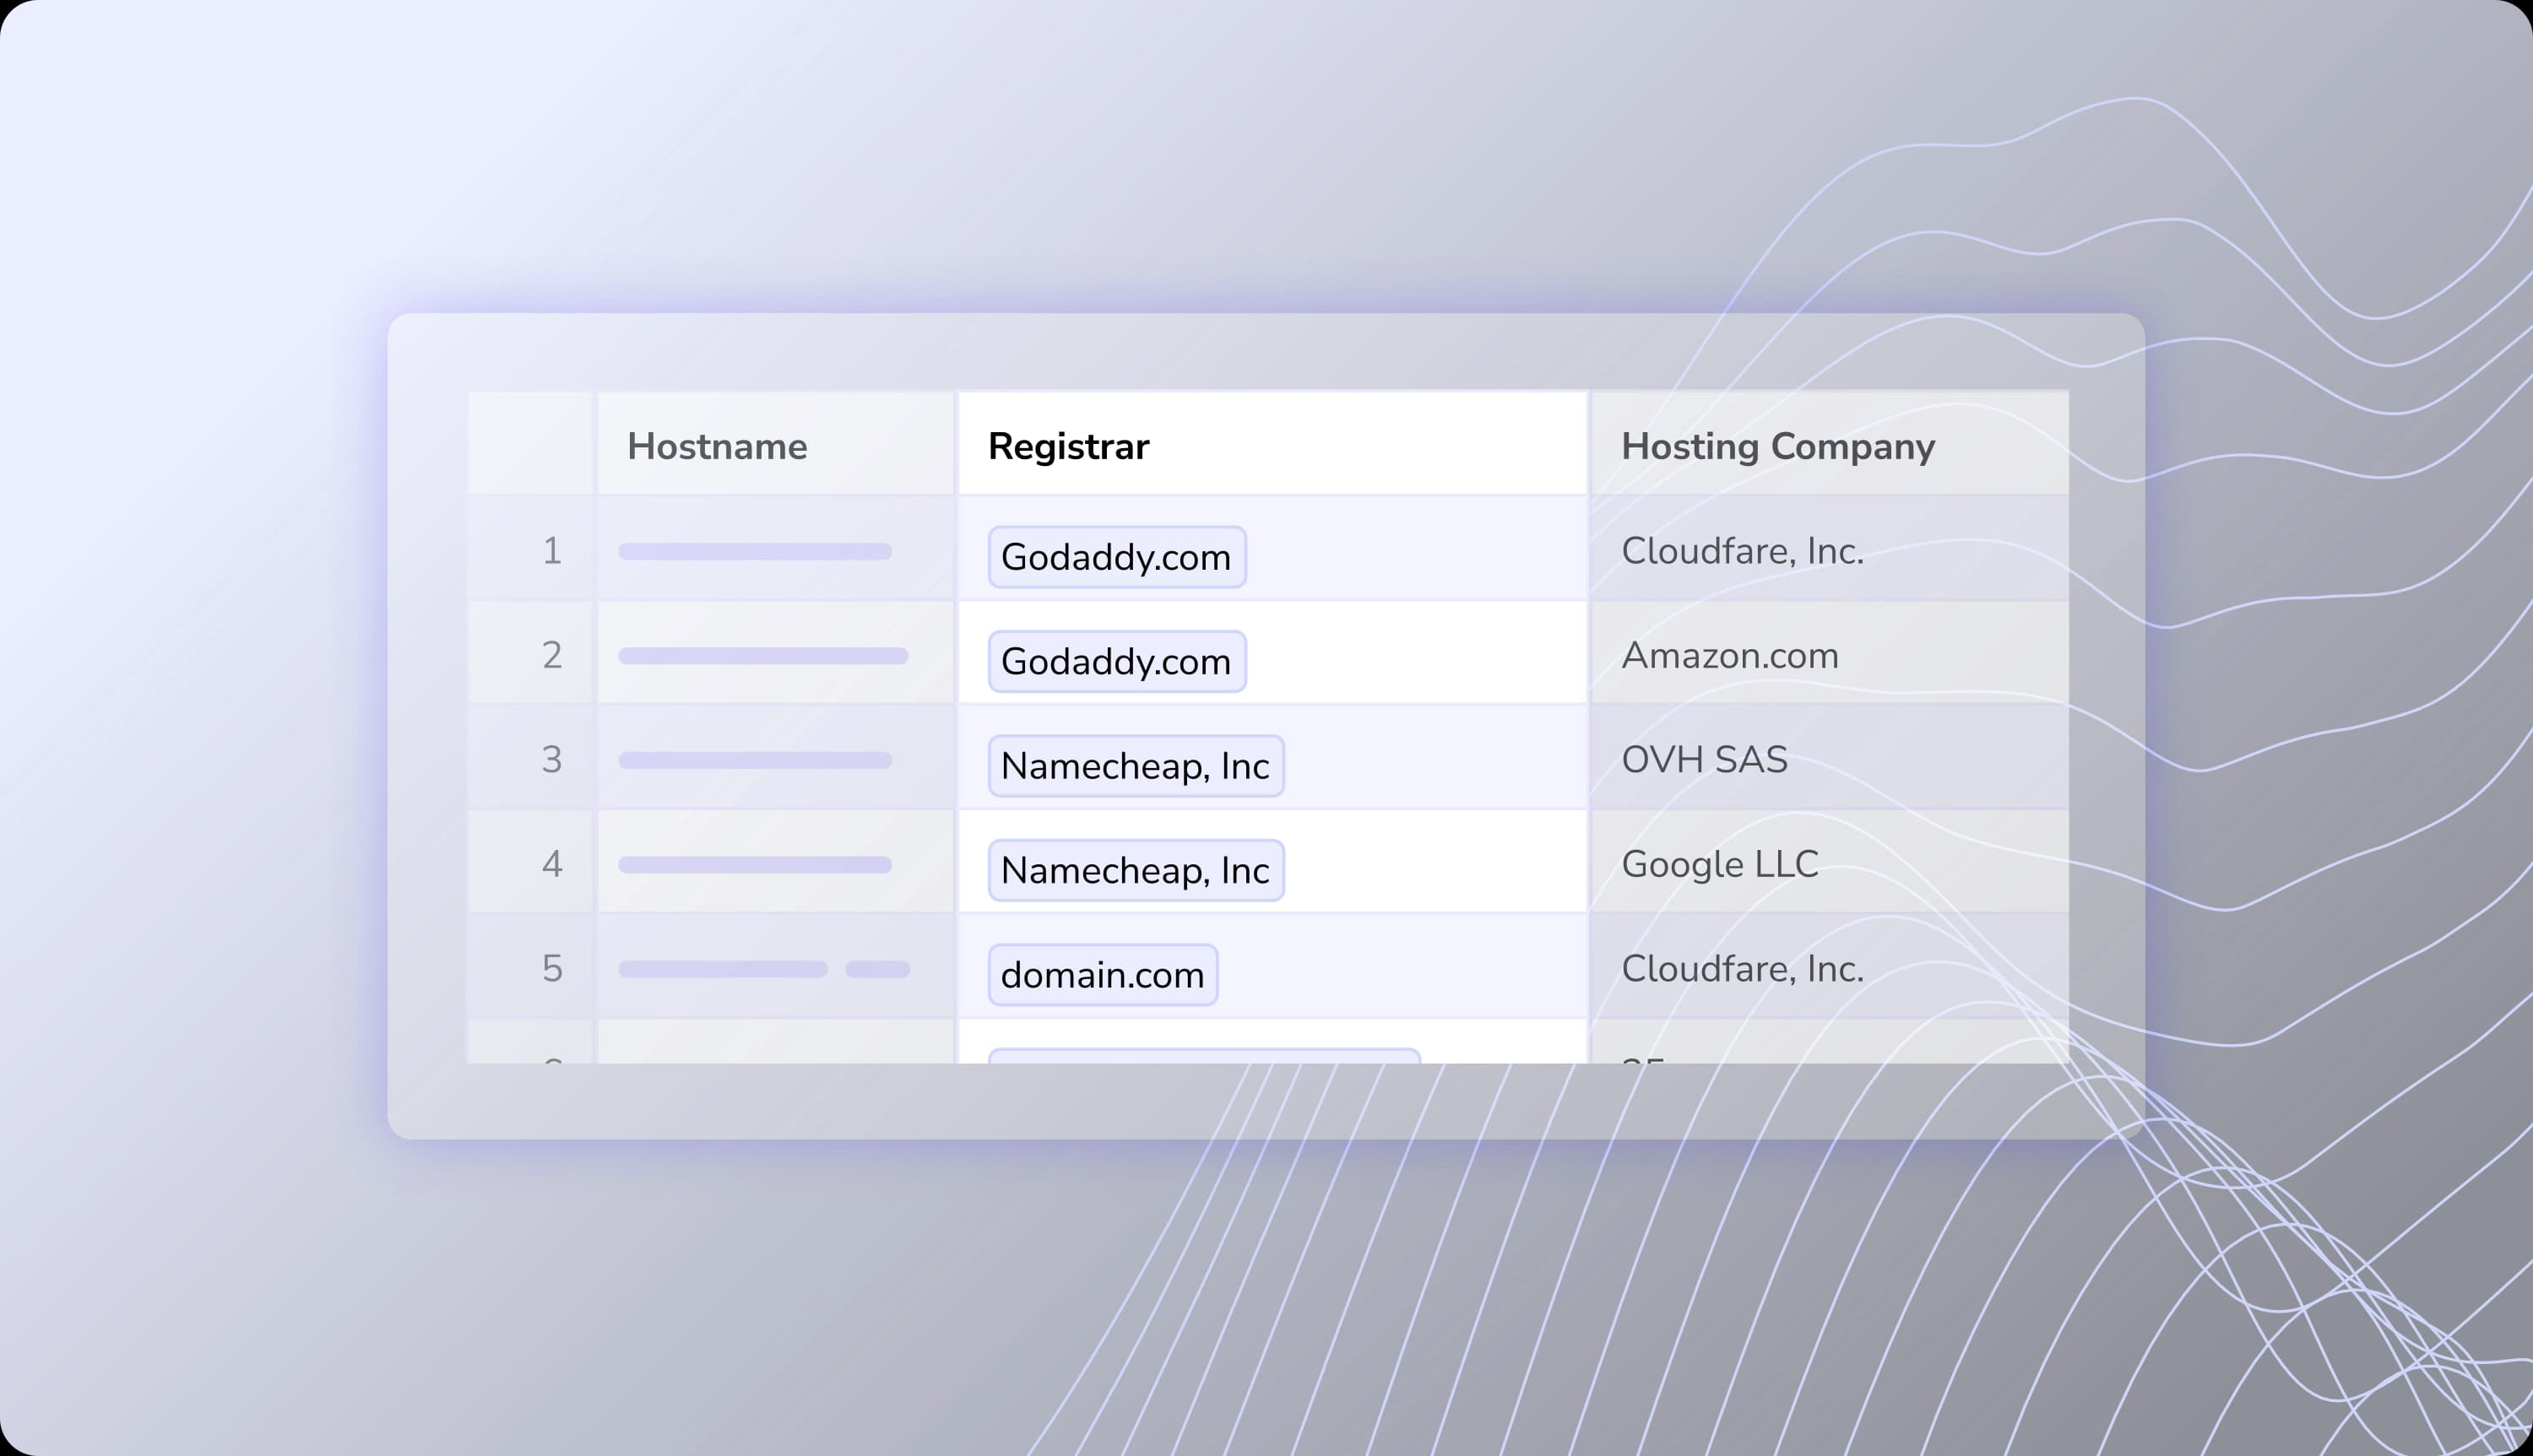The height and width of the screenshot is (1456, 2533).
Task: Click the Godaddy.com badge in row 2
Action: (1115, 660)
